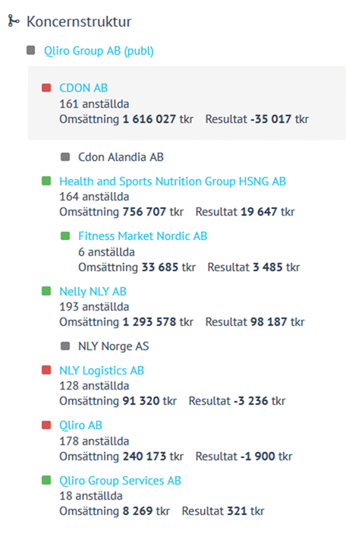Click the green square beside Health and Sports Nutrition Group

[46, 181]
